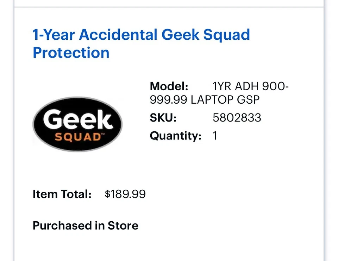The width and height of the screenshot is (338, 261).
Task: Click the "Purchased in Store" text
Action: 86,226
